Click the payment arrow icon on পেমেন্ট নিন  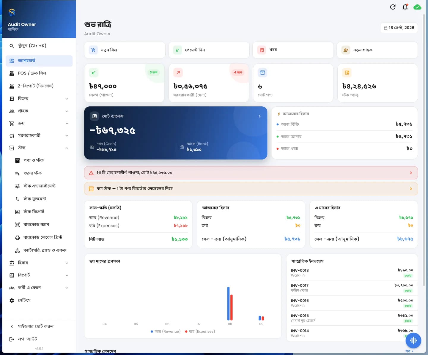(177, 50)
